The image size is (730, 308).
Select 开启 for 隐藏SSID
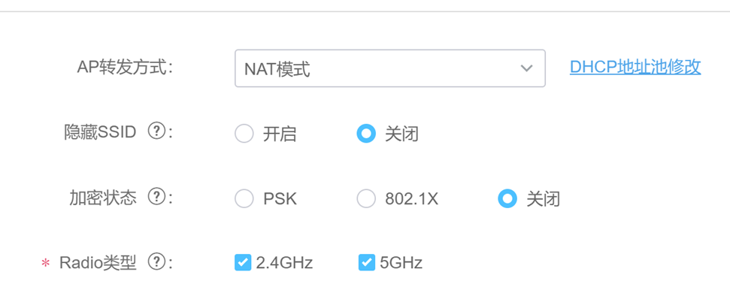click(244, 134)
